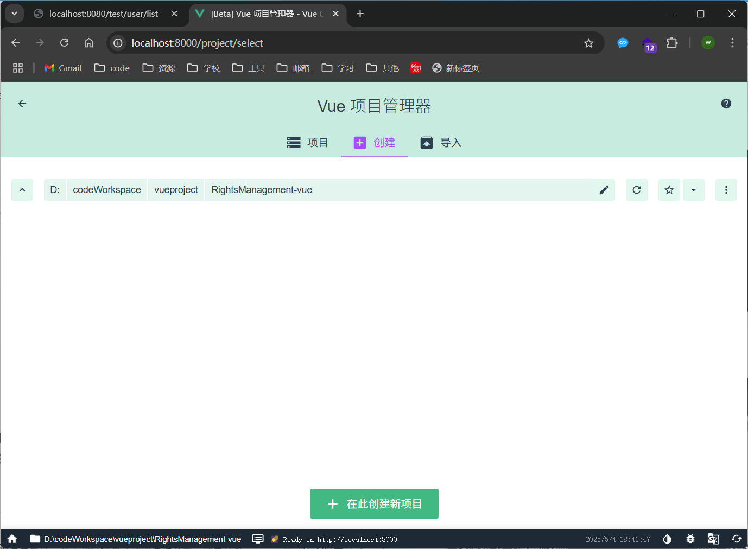The image size is (748, 549).
Task: Open the 工具 bookmarks folder
Action: (248, 68)
